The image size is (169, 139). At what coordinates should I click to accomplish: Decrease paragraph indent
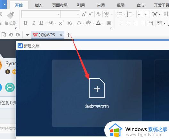pyautogui.click(x=140, y=14)
